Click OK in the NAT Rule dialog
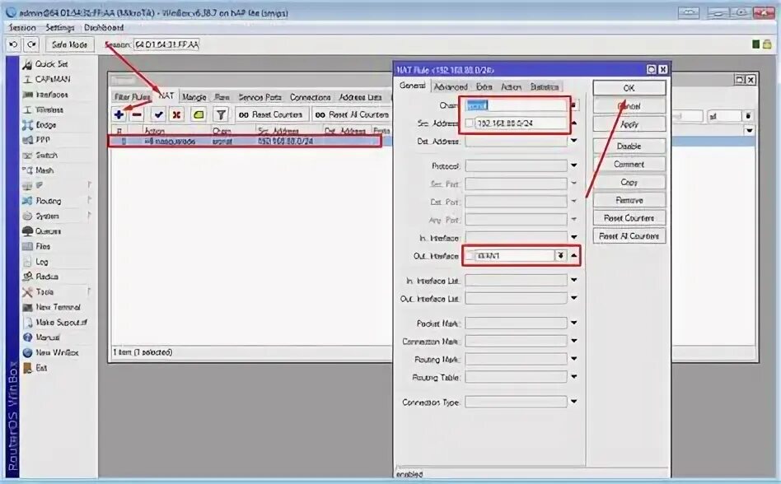The image size is (781, 484). 629,88
